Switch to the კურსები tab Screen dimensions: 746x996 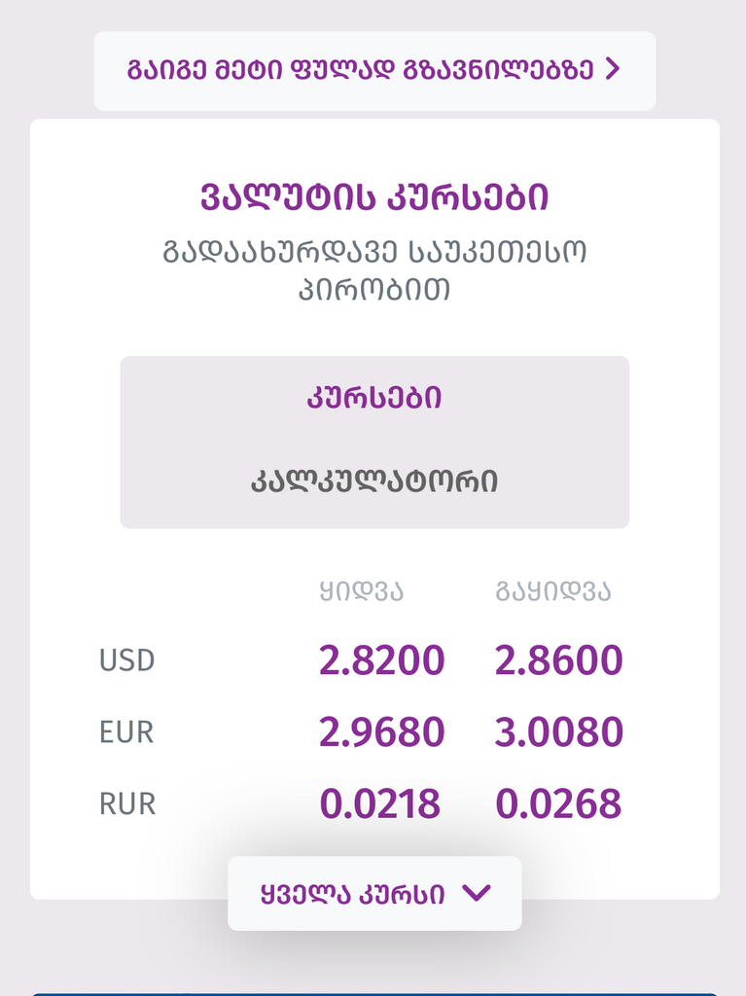pyautogui.click(x=374, y=398)
